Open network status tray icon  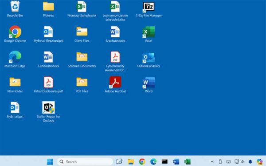[x=236, y=162]
